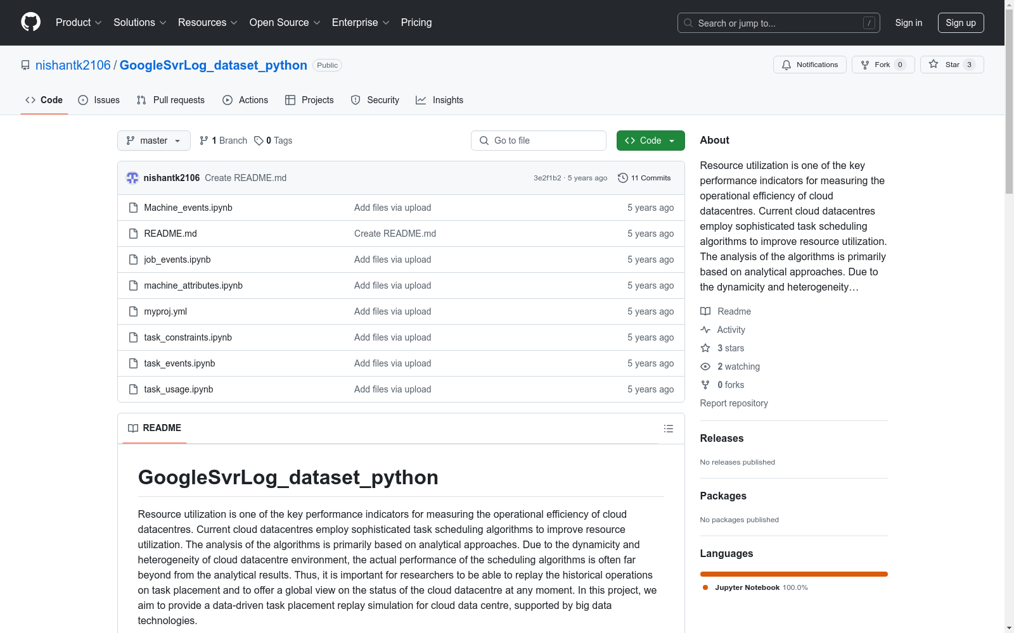Open the myproj.yml file name
Image resolution: width=1014 pixels, height=633 pixels.
[x=165, y=311]
